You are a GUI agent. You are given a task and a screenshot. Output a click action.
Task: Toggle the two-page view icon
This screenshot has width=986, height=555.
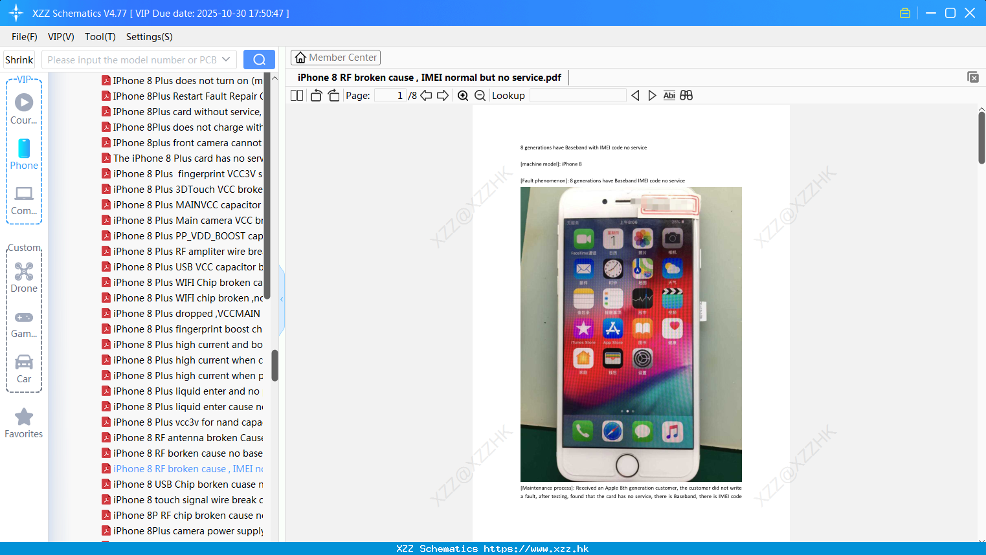tap(297, 96)
